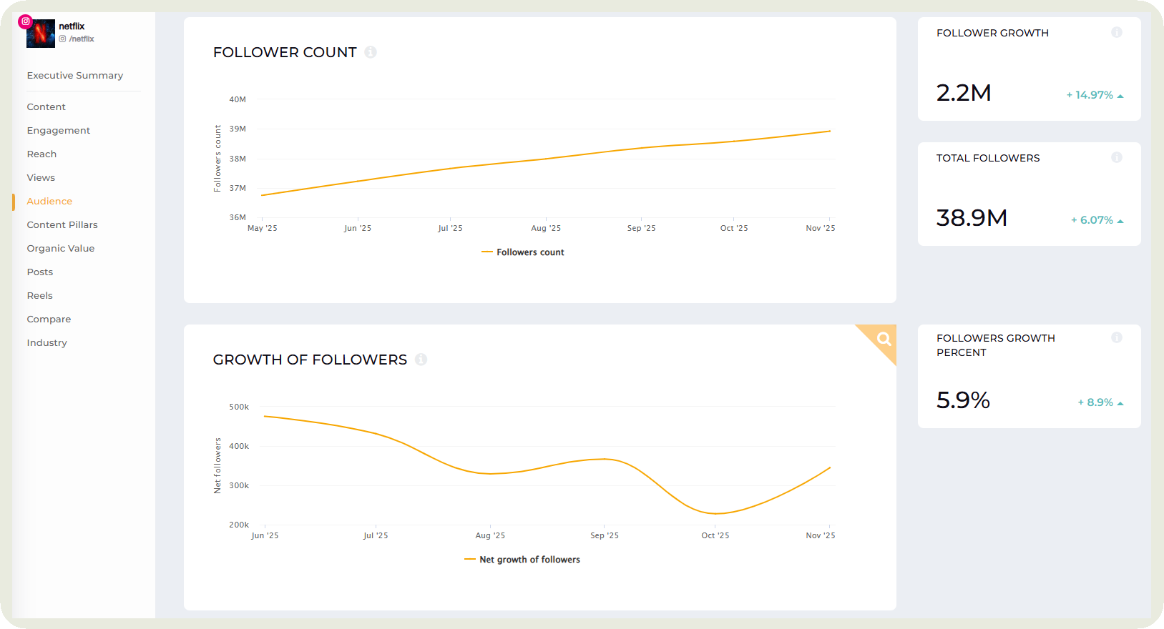Toggle visibility of the Follower Count line
1164x629 pixels.
(x=523, y=252)
